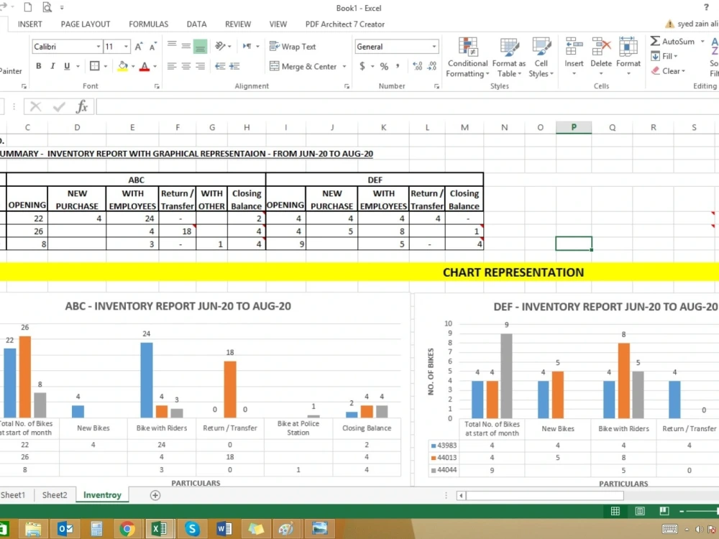
Task: Click Insert cells icon
Action: tap(574, 47)
